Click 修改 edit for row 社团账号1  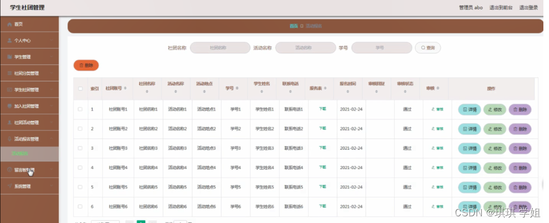(495, 110)
